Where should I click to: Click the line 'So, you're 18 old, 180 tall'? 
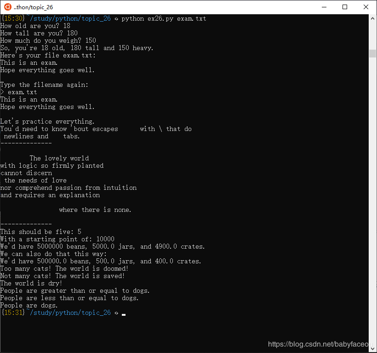coord(77,48)
